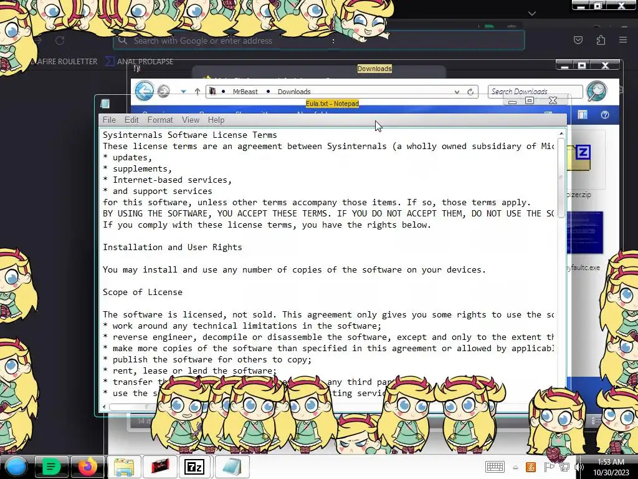Open the File menu in Notepad
This screenshot has width=638, height=479.
click(x=109, y=120)
